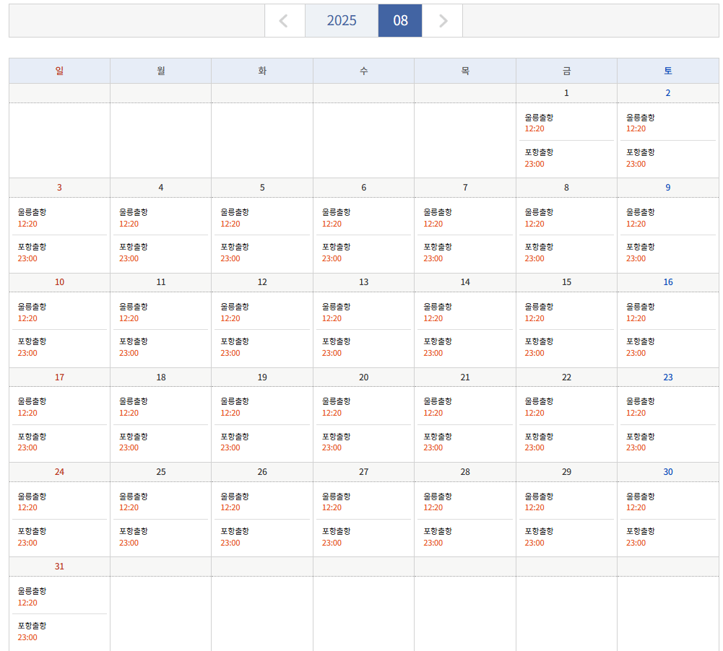Screen dimensions: 723x651
Task: Choose 포항출항 23:00 on August 1
Action: (539, 158)
